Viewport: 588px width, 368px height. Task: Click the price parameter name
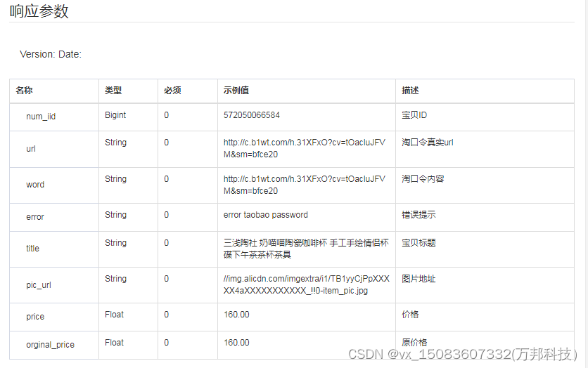click(35, 317)
